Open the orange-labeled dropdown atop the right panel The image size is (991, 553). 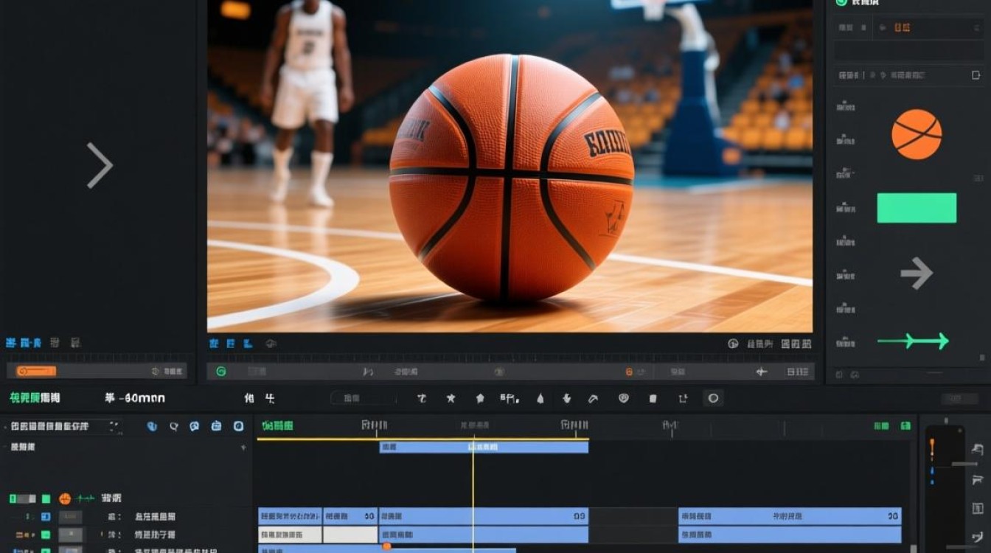coord(901,28)
